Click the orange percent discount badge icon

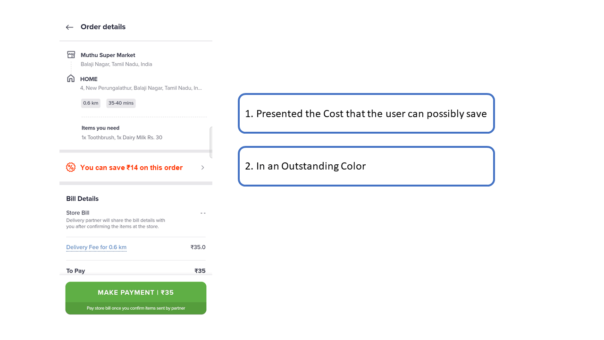point(71,167)
